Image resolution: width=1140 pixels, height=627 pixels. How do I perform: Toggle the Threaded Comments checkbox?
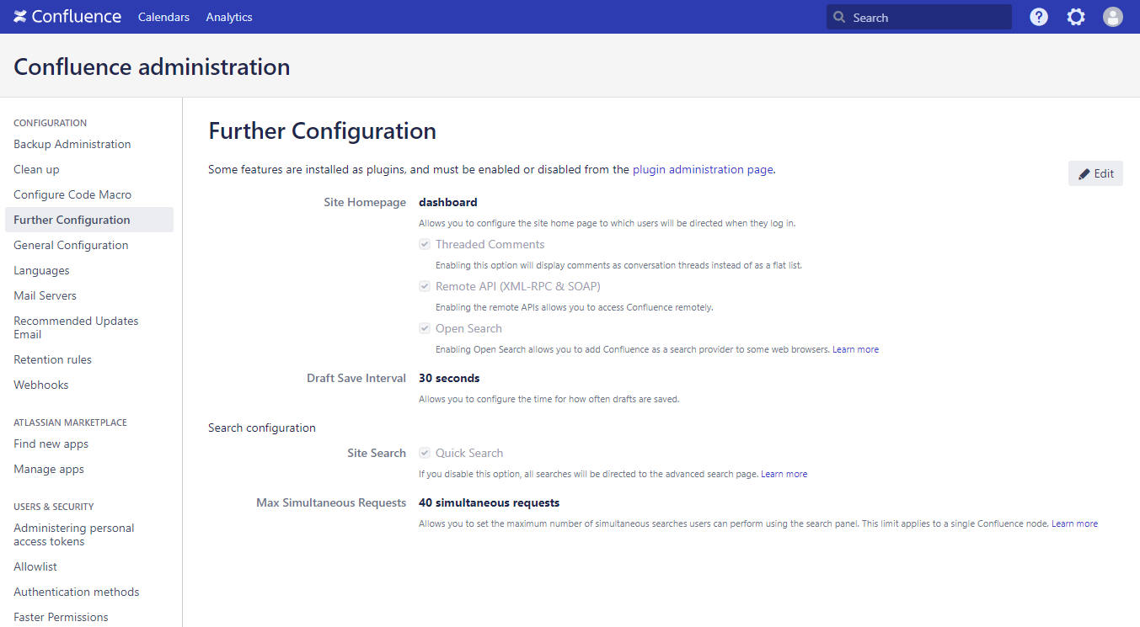pos(425,244)
